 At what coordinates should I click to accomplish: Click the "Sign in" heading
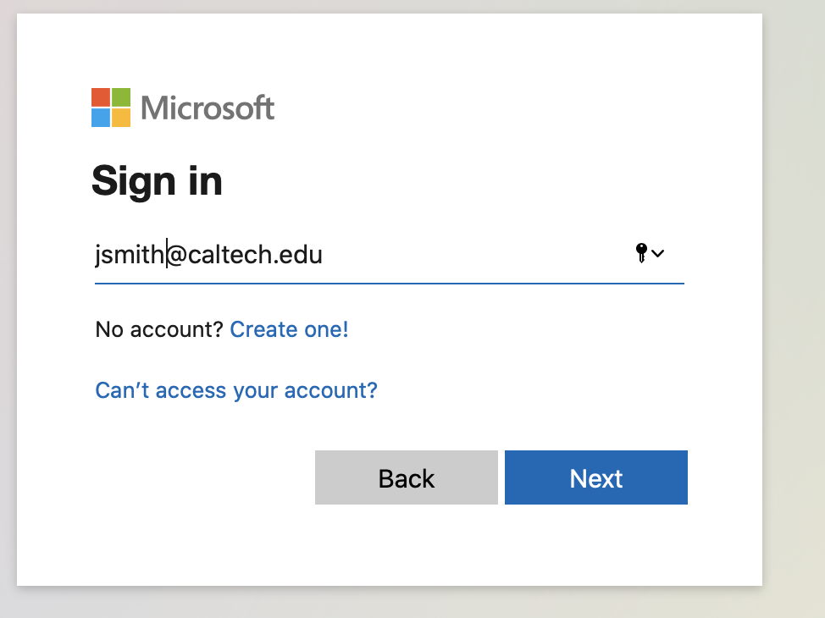pos(157,180)
